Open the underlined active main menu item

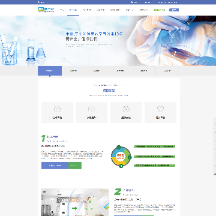(x=73, y=10)
